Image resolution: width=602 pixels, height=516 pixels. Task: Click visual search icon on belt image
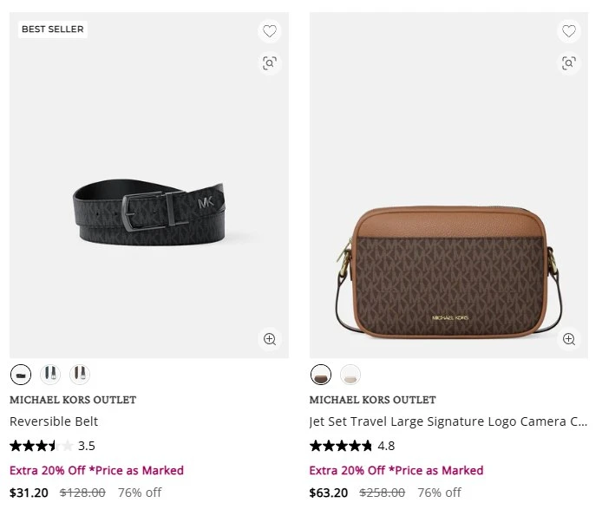click(270, 62)
